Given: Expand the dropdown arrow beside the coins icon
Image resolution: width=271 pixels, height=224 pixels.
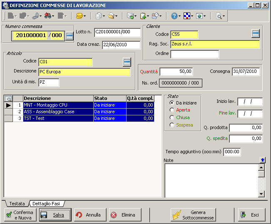Looking at the screenshot, I should coord(85,16).
